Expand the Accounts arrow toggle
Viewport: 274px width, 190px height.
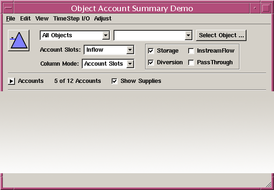[x=11, y=81]
